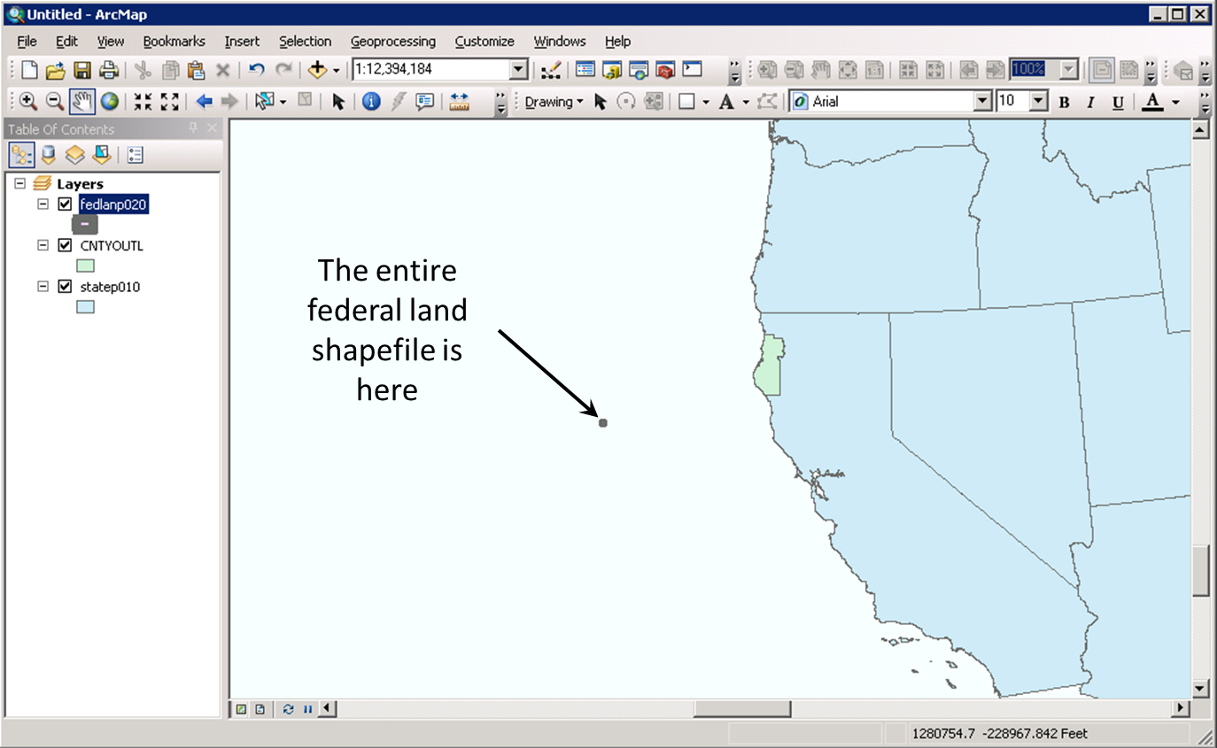
Task: Uncheck the fedlanp020 layer visibility
Action: (x=65, y=204)
